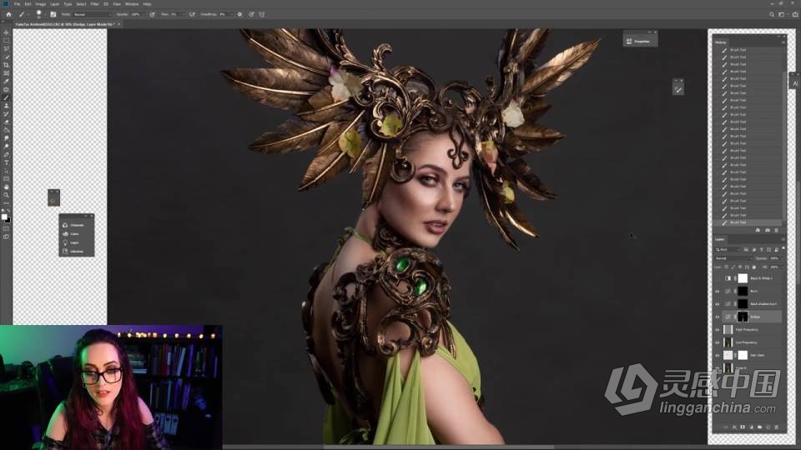Open brush preset picker dropdown
The width and height of the screenshot is (801, 450).
pos(45,14)
